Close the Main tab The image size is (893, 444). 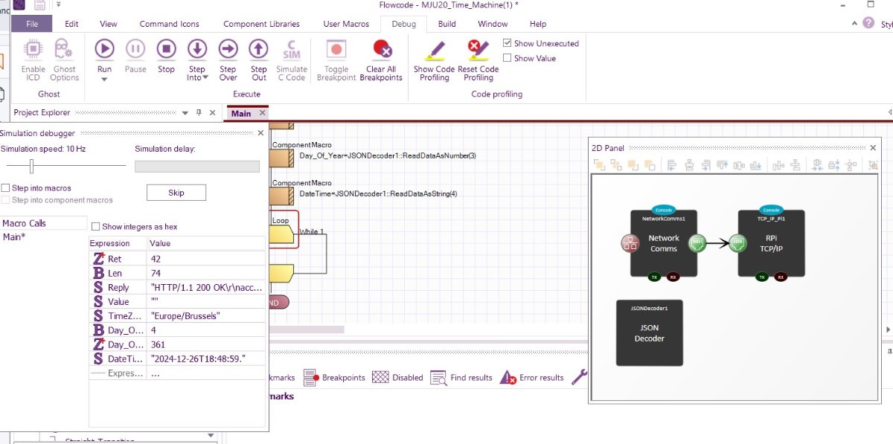click(262, 113)
